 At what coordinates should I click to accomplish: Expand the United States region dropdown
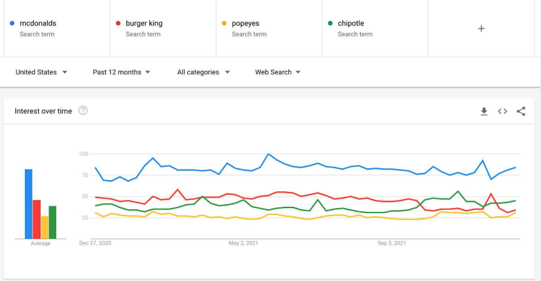tap(41, 72)
